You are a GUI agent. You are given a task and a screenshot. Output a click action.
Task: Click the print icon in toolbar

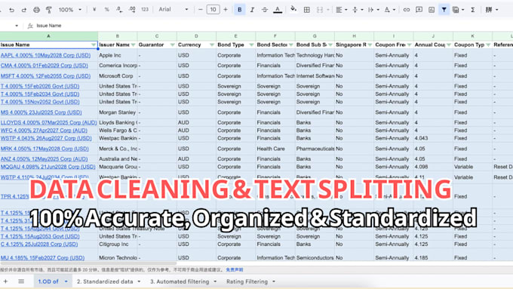[x=36, y=10]
